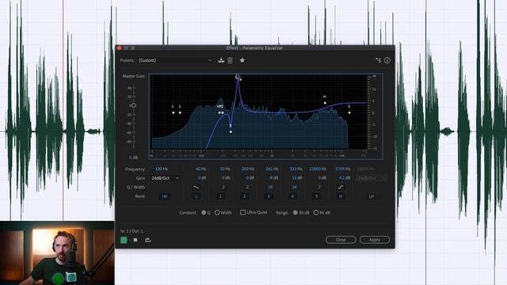Select the 30 dB range radio button
Image resolution: width=507 pixels, height=285 pixels.
(x=295, y=213)
